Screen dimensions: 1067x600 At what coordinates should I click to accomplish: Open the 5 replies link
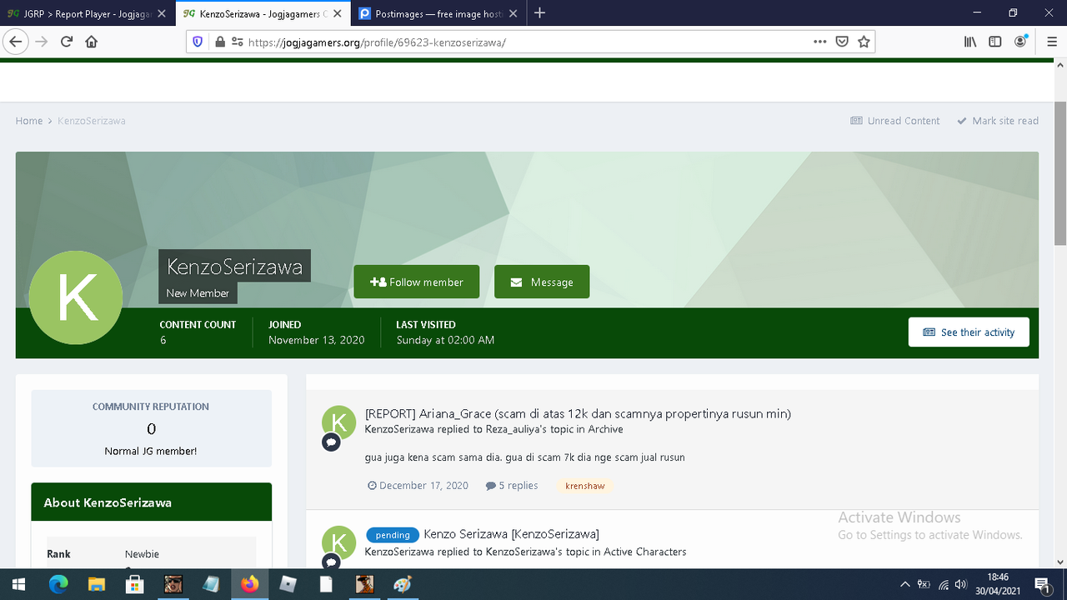point(512,485)
